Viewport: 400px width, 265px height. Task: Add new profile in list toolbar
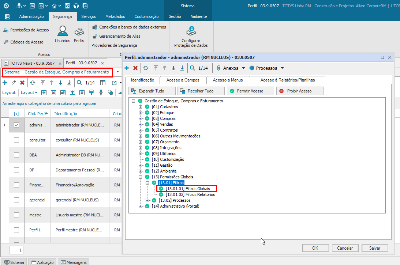pos(5,83)
